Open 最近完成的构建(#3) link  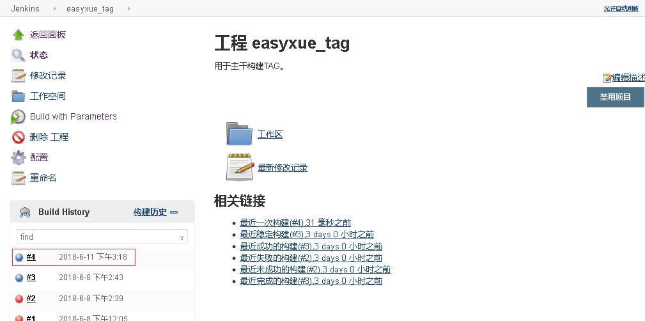[x=311, y=281]
